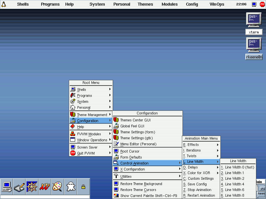
Task: Open the WinOps menu in the top bar
Action: tap(217, 4)
